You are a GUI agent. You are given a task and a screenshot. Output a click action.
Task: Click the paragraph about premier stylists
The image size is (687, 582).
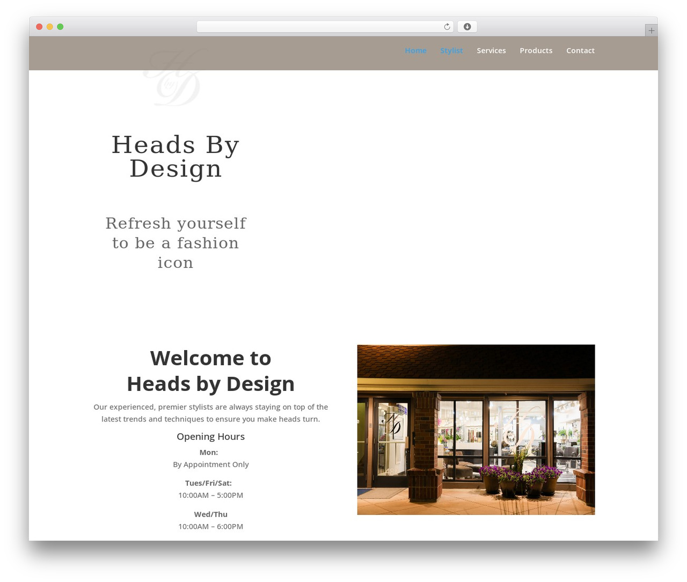coord(210,413)
